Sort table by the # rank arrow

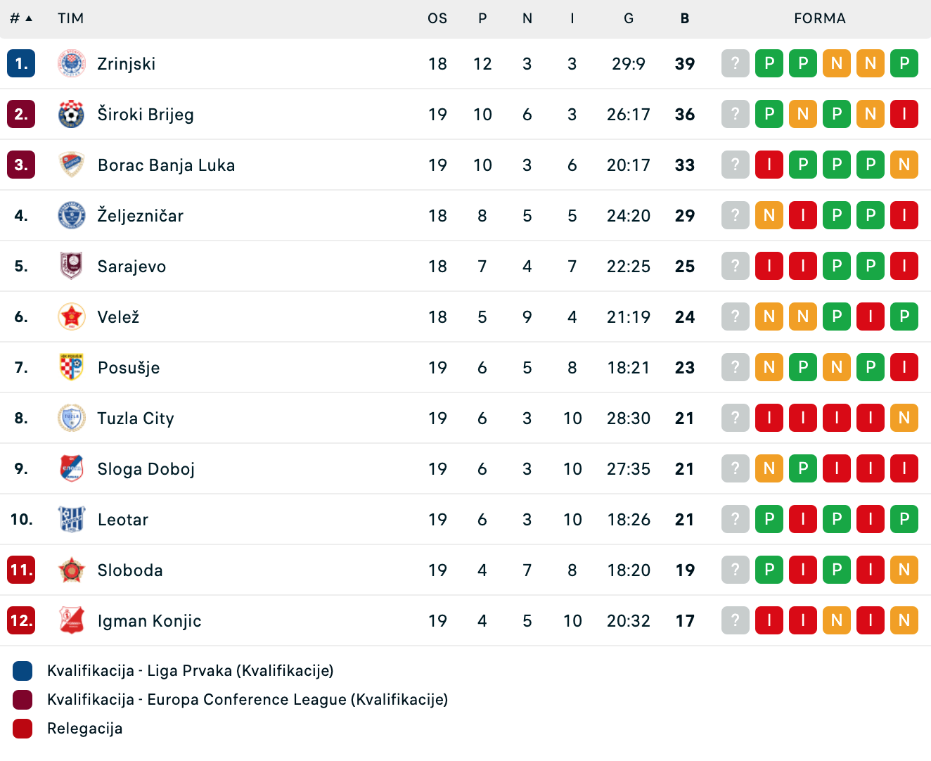pyautogui.click(x=29, y=19)
